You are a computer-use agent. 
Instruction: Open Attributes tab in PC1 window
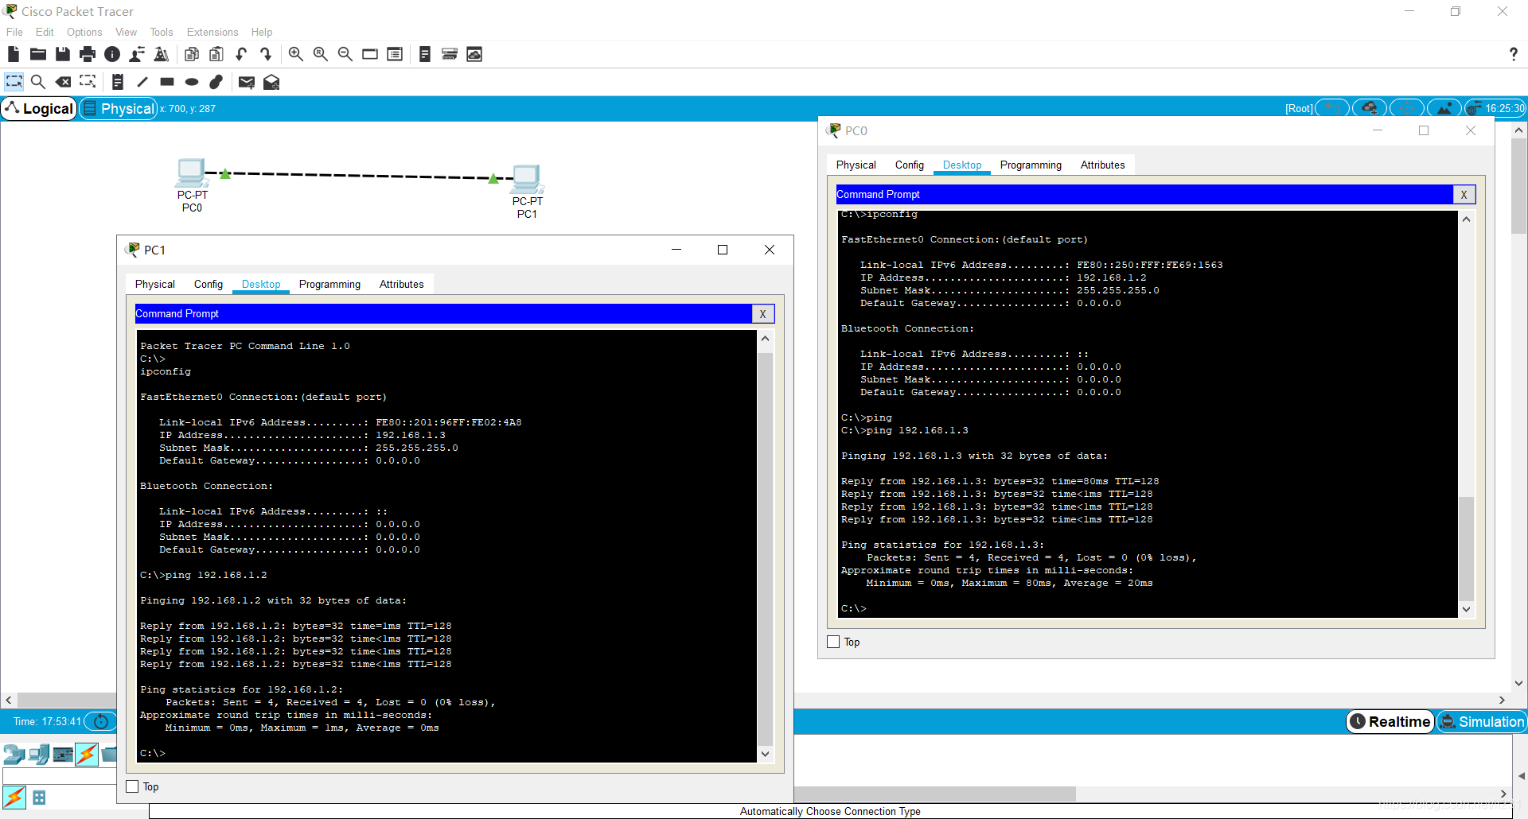(402, 284)
